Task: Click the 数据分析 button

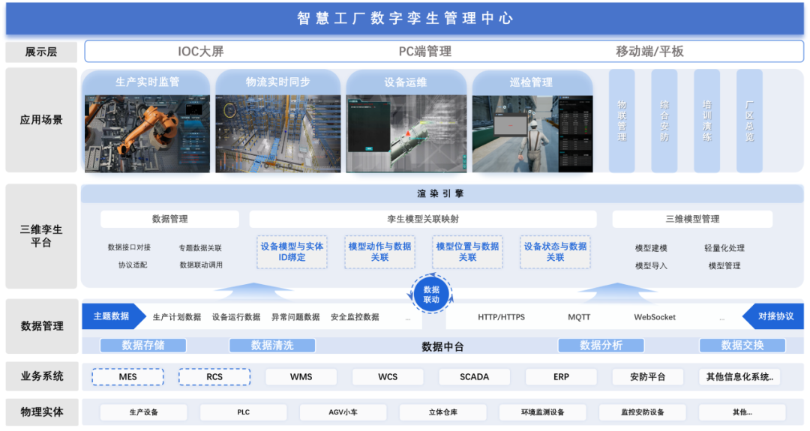Action: 601,346
